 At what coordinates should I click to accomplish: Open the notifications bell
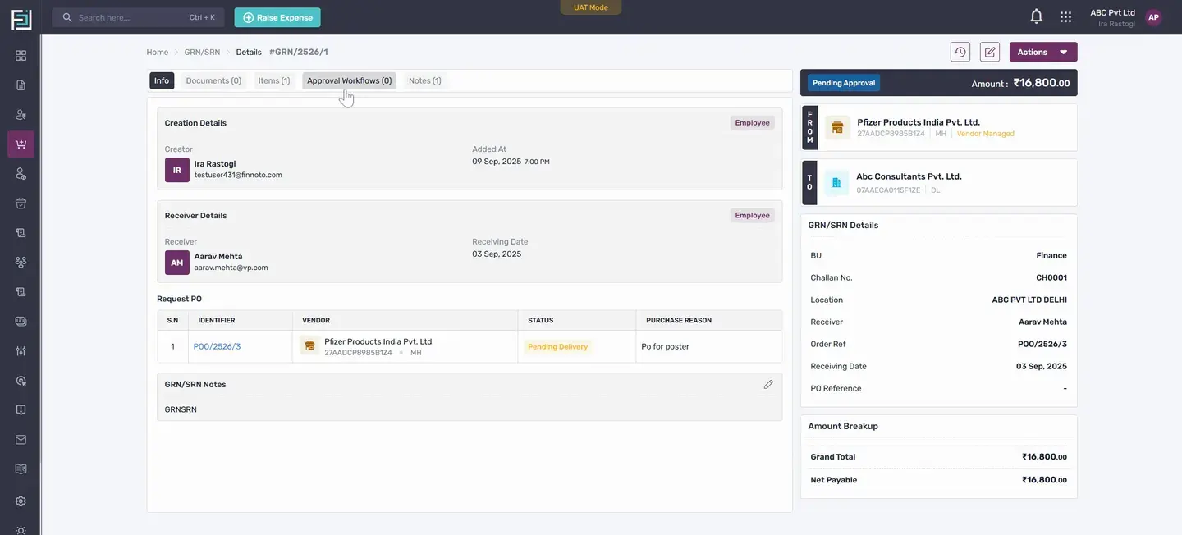(1036, 16)
